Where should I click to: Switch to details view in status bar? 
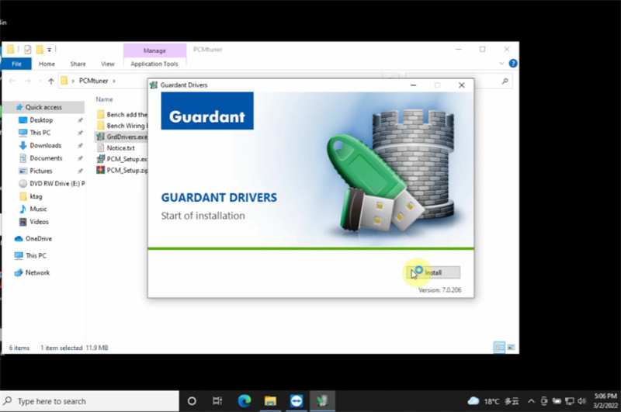(x=498, y=347)
